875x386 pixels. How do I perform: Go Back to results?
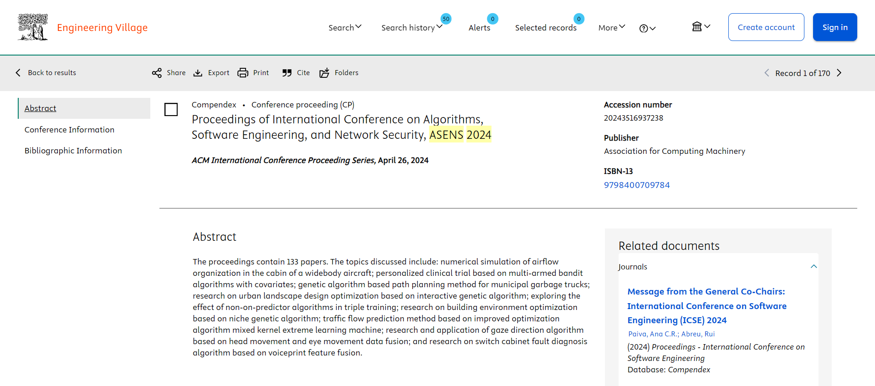tap(52, 73)
